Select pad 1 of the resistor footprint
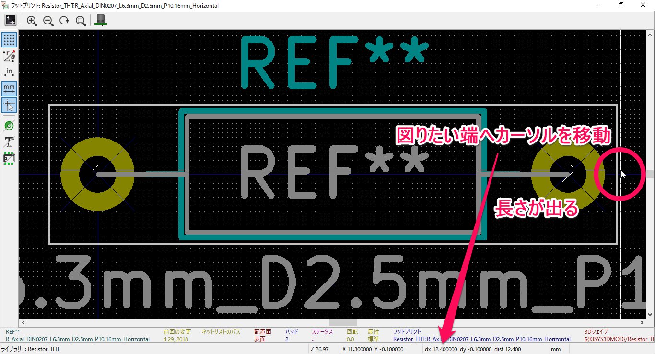Viewport: 655px width, 354px height. [97, 174]
